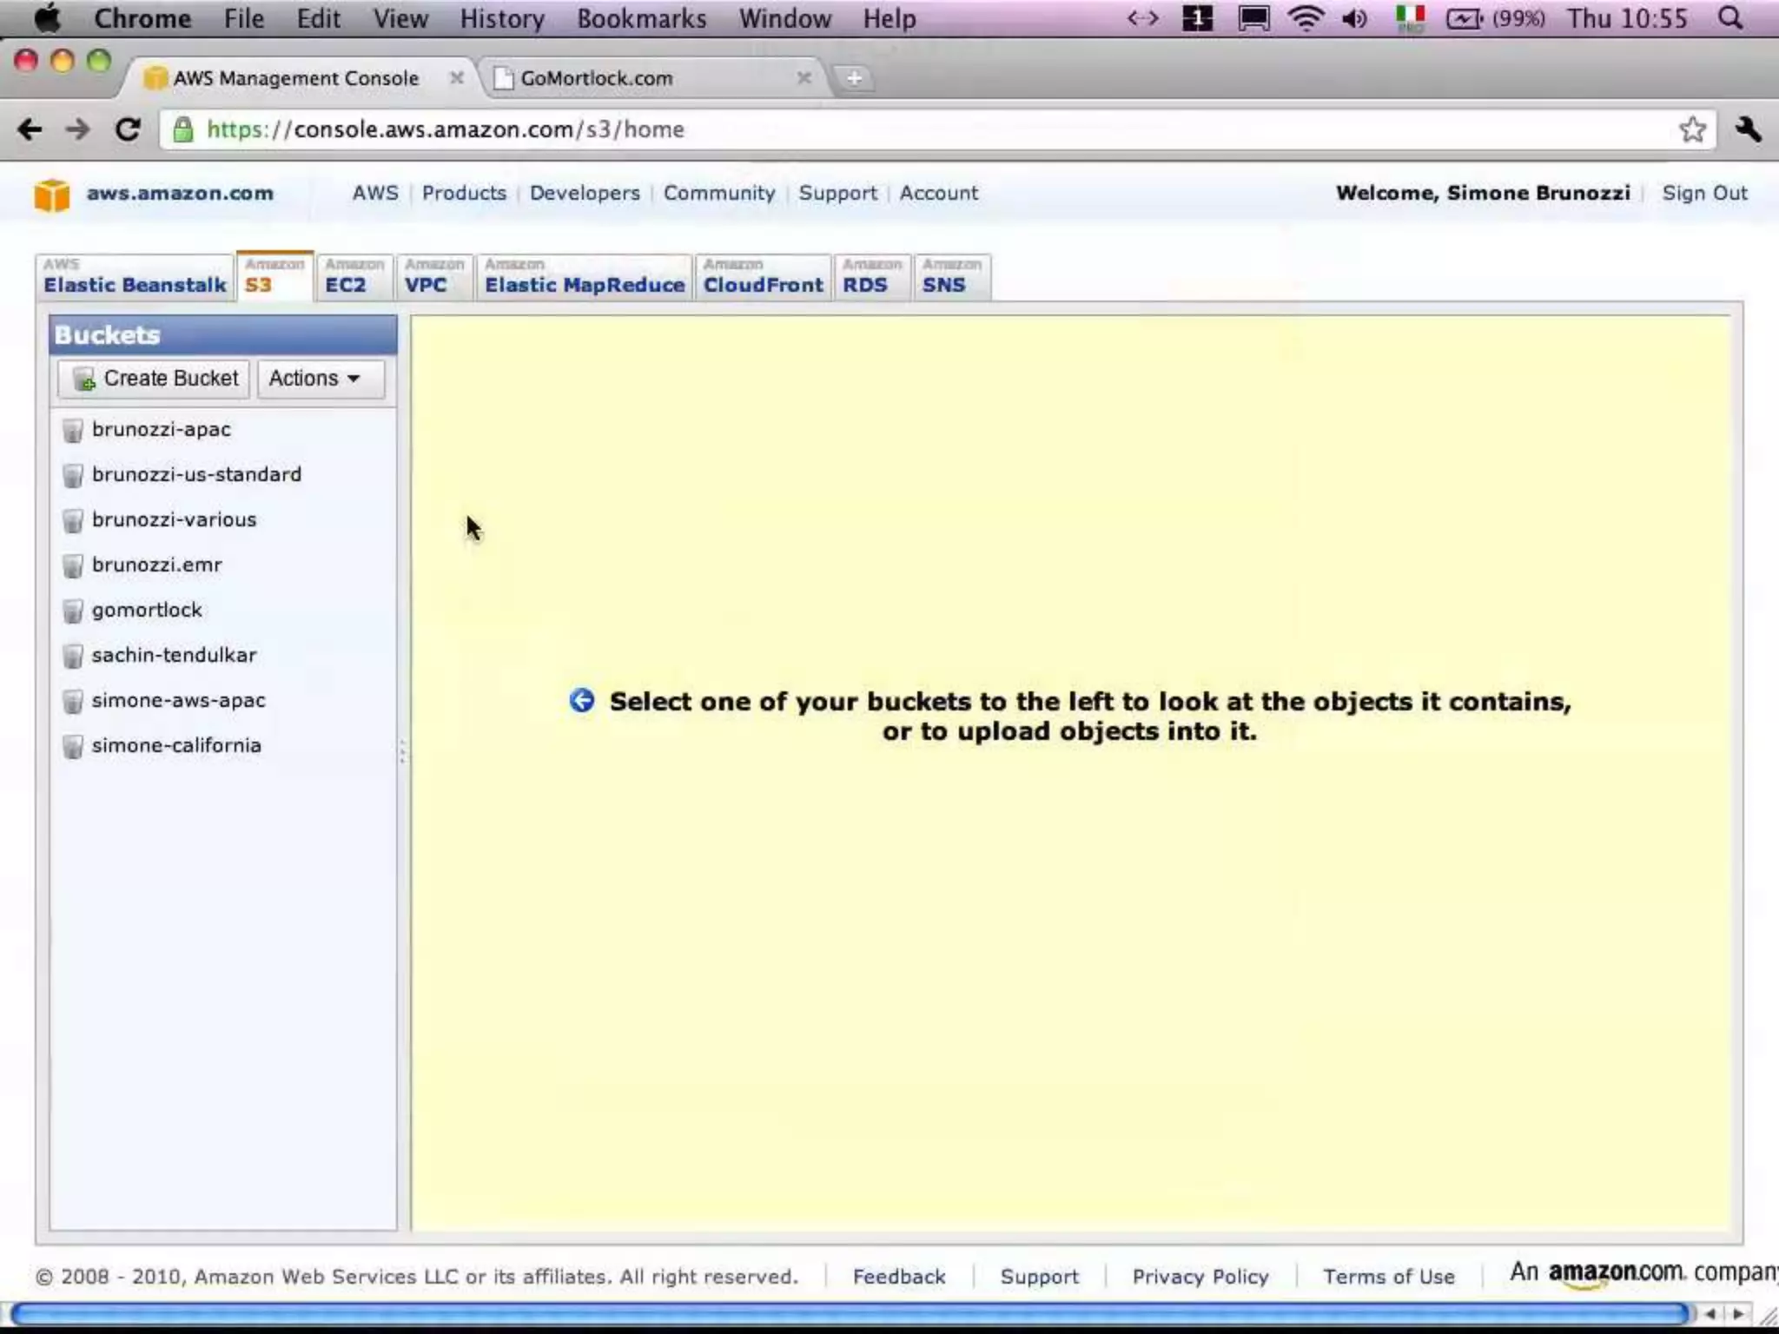Click the Create Bucket button
Viewport: 1779px width, 1334px height.
click(x=155, y=379)
